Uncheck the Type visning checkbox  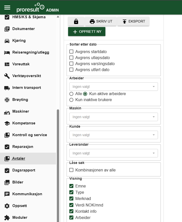[71, 192]
